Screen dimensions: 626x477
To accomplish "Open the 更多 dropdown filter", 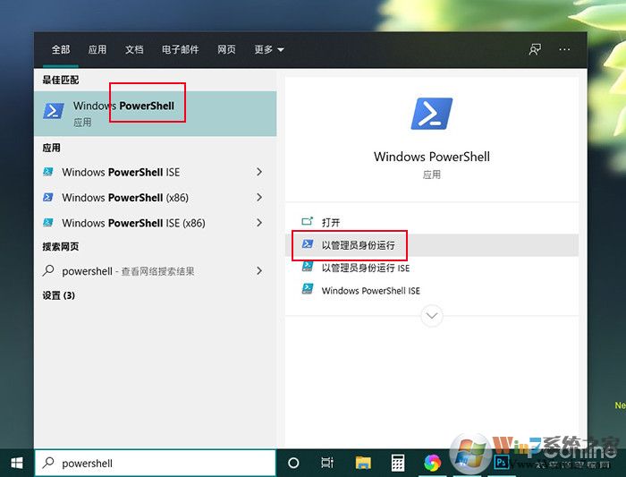I will click(x=269, y=49).
